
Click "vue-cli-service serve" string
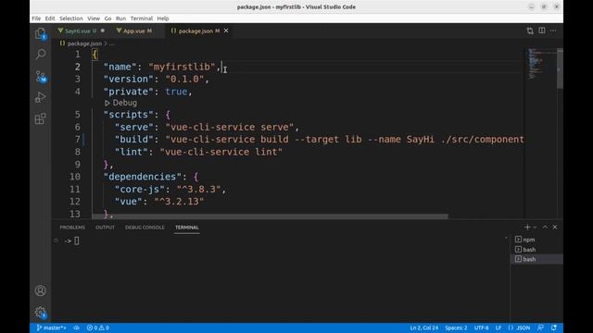[230, 128]
